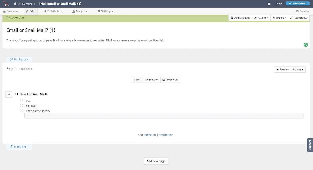313x170 pixels.
Task: Select the Snail Mail radio option
Action: click(22, 105)
